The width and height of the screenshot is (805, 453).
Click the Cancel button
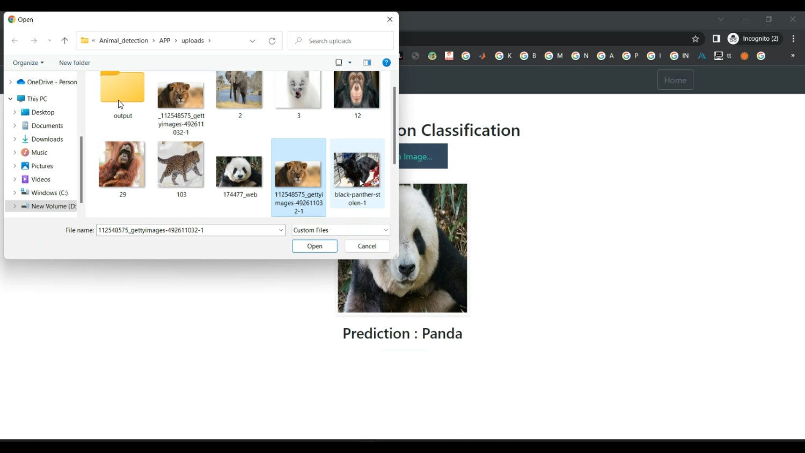click(367, 246)
